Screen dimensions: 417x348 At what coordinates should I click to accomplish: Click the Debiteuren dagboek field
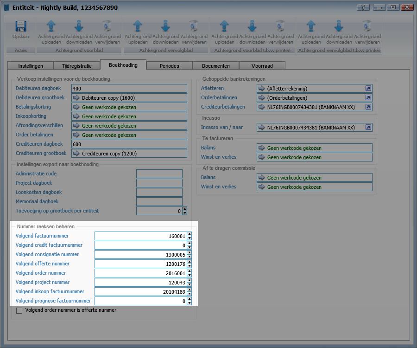click(129, 89)
